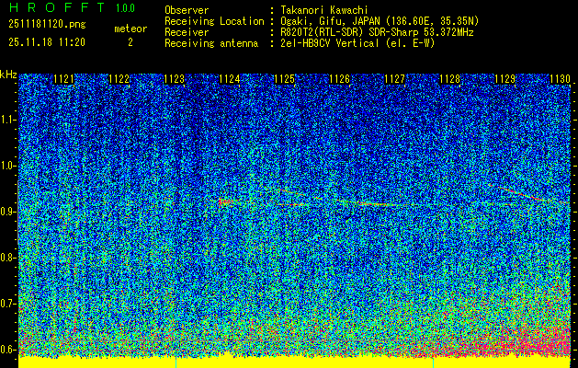Click the kHz axis unit label
578x368 pixels.
point(8,75)
